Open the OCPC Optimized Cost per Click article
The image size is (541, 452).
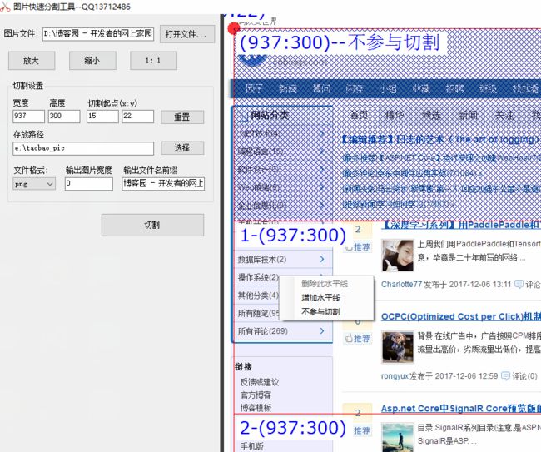point(461,316)
